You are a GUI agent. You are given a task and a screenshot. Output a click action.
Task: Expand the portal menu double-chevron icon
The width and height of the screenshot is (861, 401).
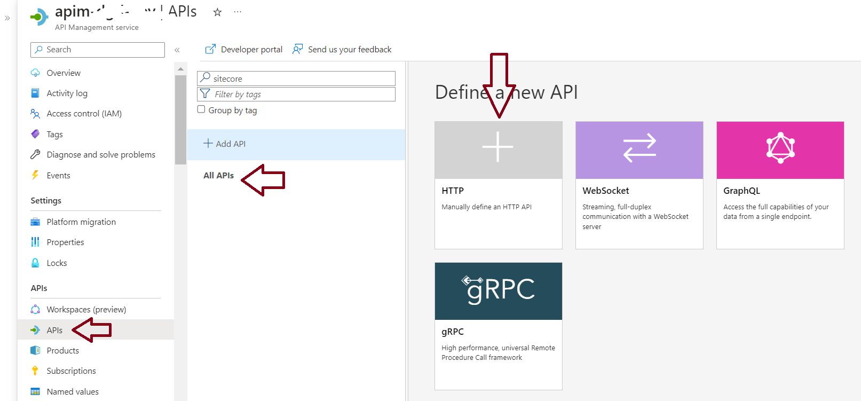tap(7, 18)
